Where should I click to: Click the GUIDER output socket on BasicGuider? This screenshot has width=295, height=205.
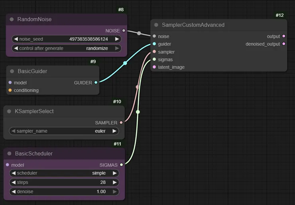[x=96, y=82]
